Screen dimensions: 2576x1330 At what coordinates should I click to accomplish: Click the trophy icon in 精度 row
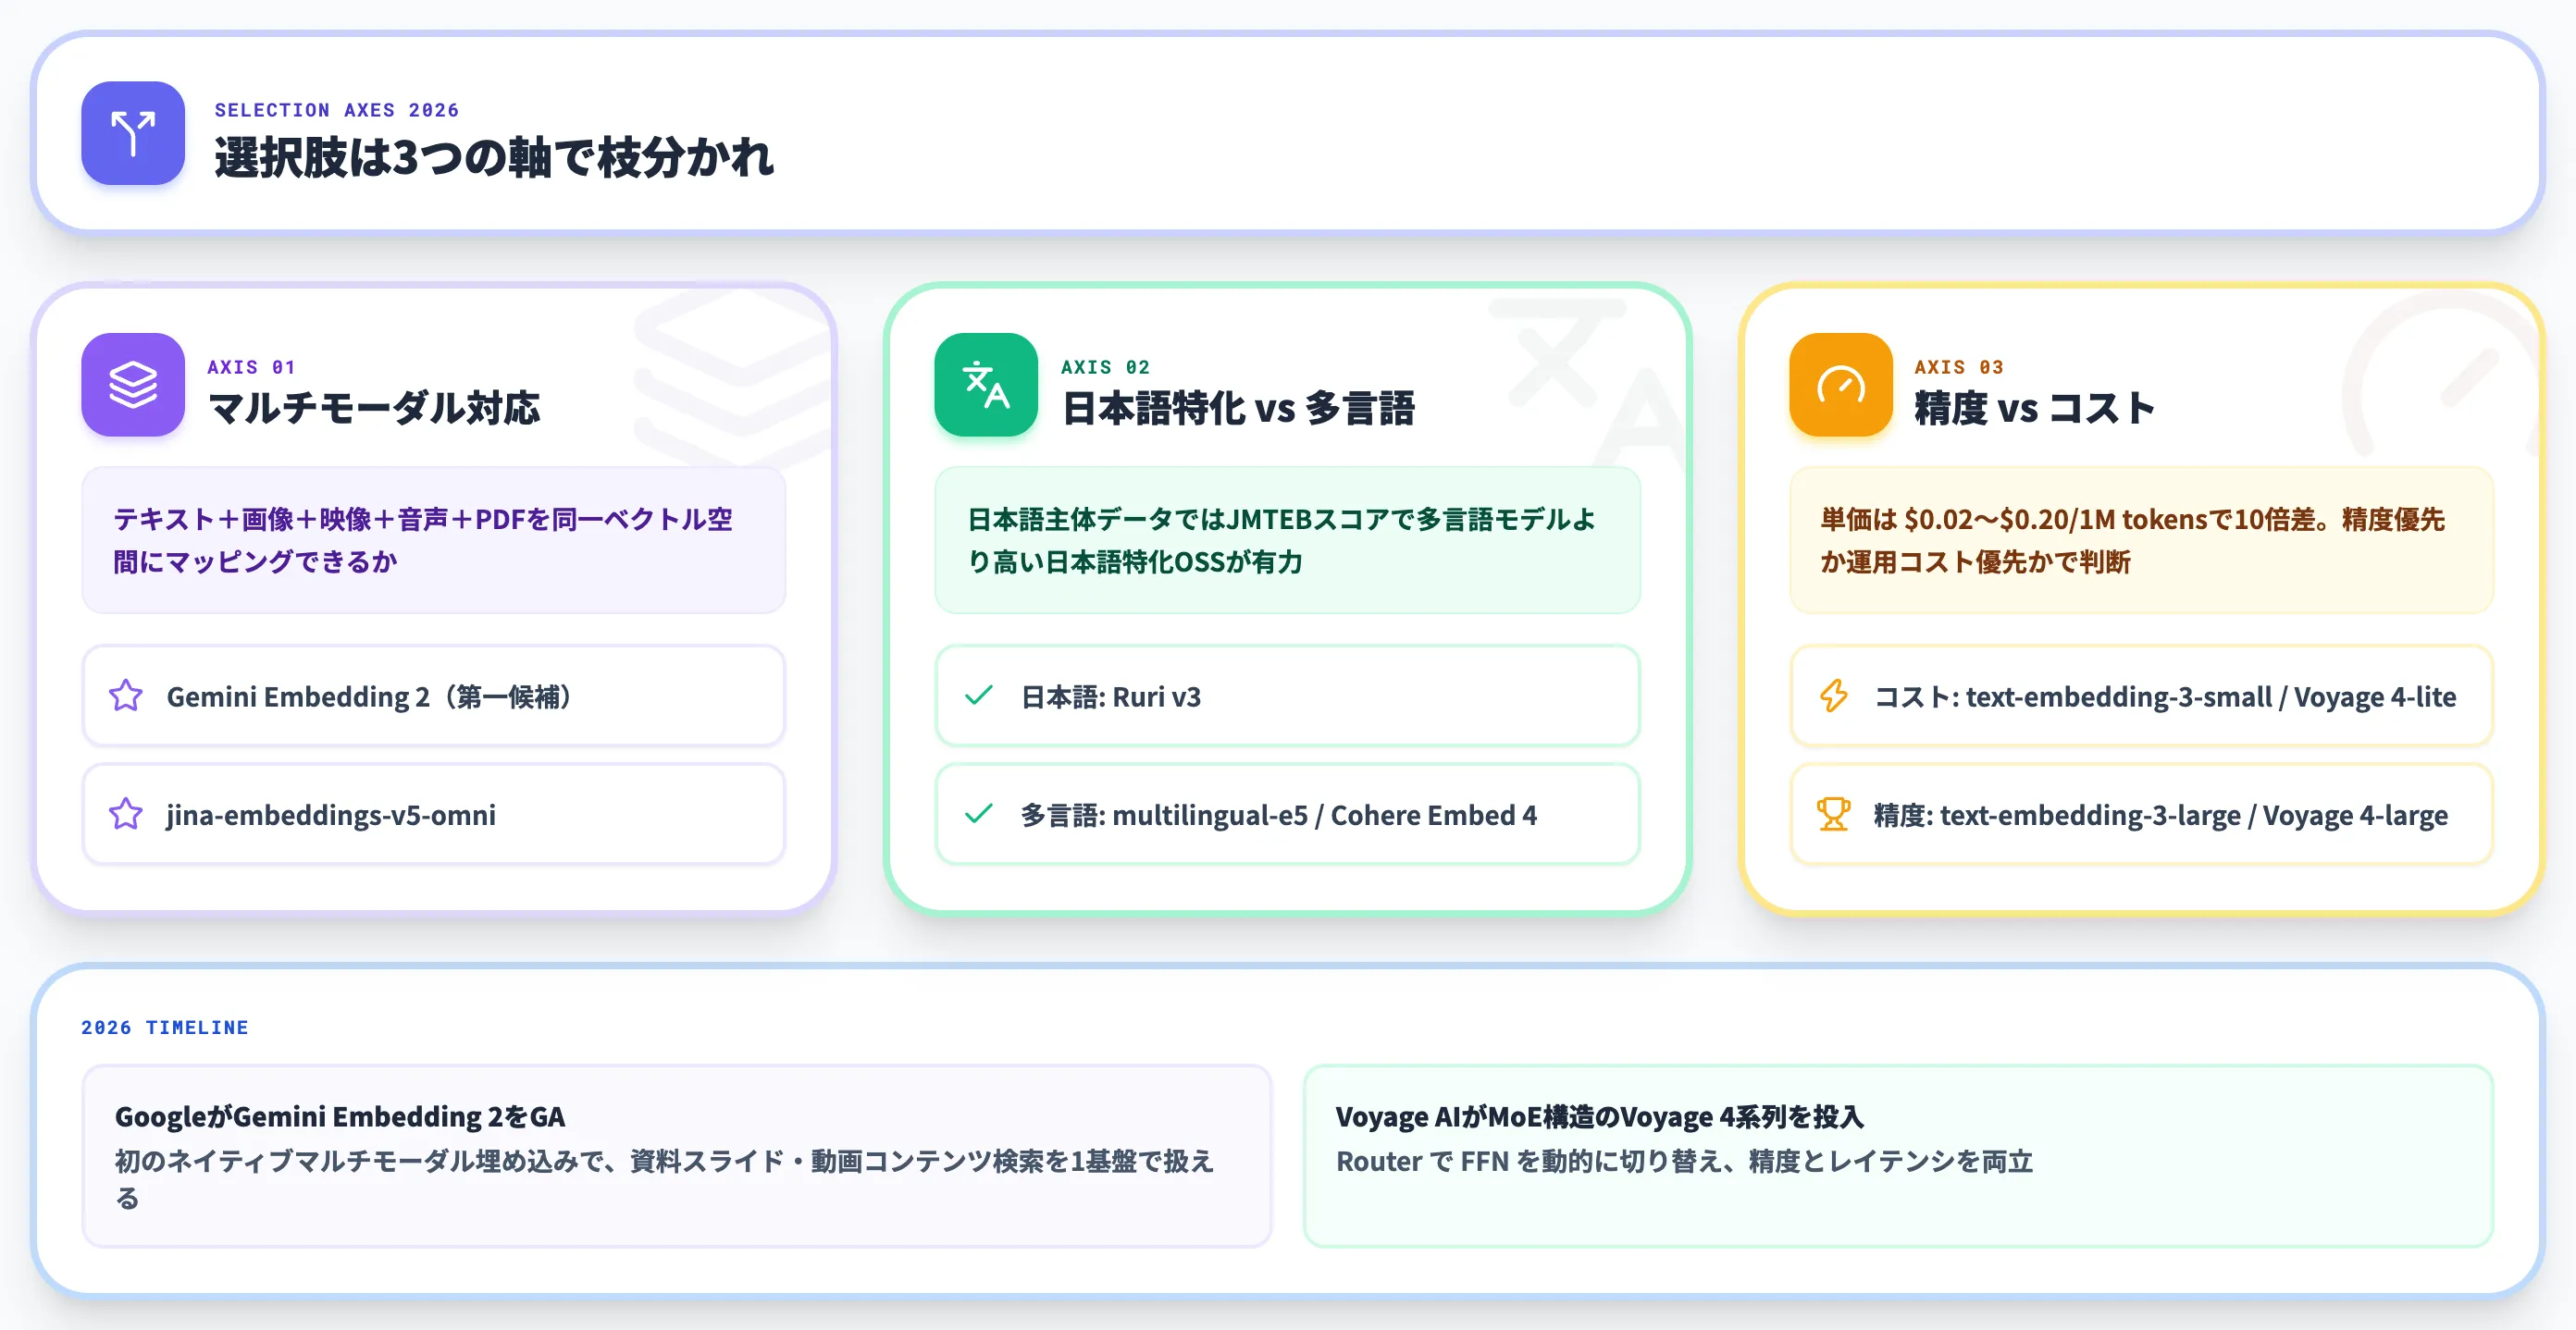[1834, 815]
